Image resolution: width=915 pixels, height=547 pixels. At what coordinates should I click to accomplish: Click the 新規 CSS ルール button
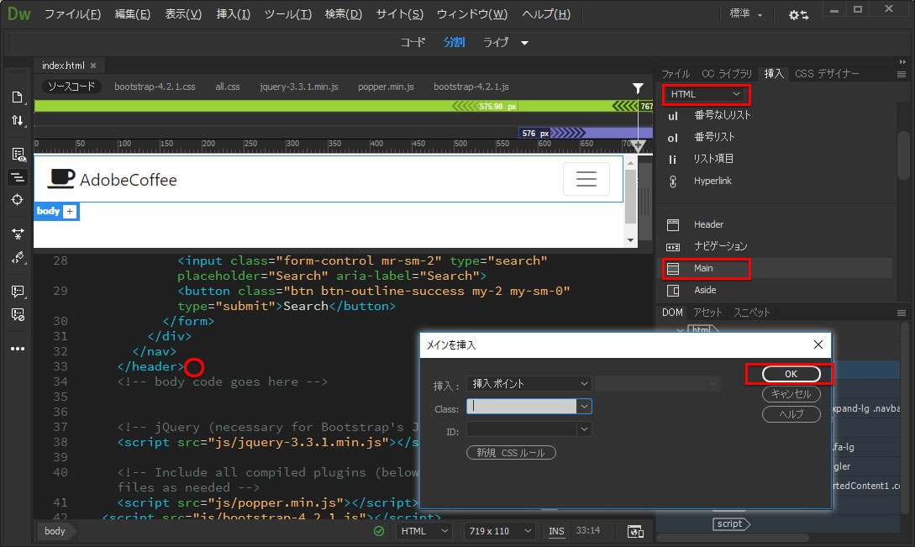pyautogui.click(x=511, y=453)
